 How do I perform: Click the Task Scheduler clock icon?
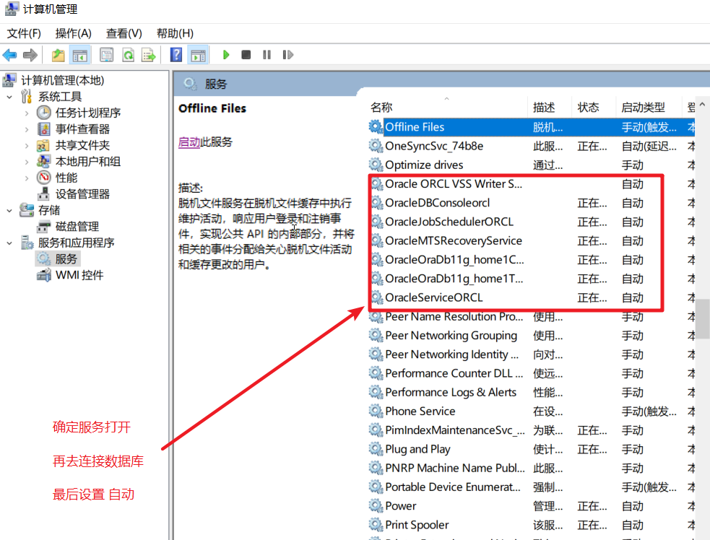click(x=43, y=112)
